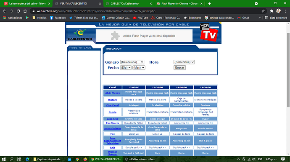The width and height of the screenshot is (290, 162).
Task: Launch Firefox from the taskbar
Action: 85,159
